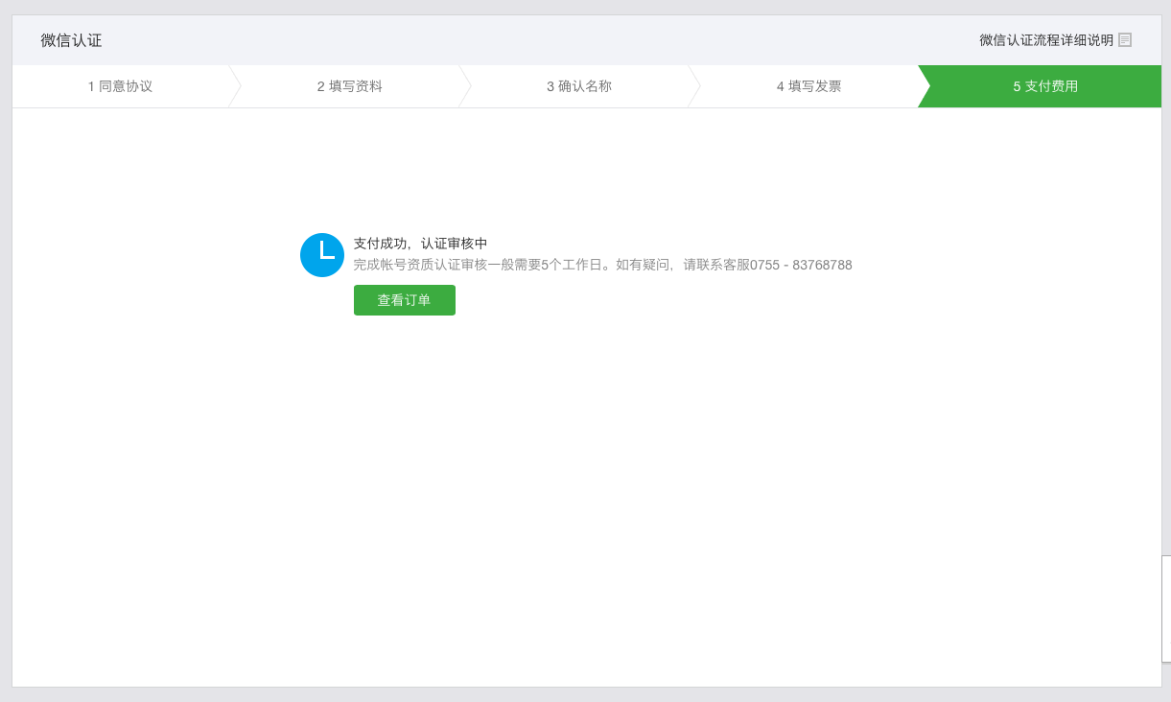Open step 4 填写发票
Screen dimensions: 1171x702
click(810, 85)
